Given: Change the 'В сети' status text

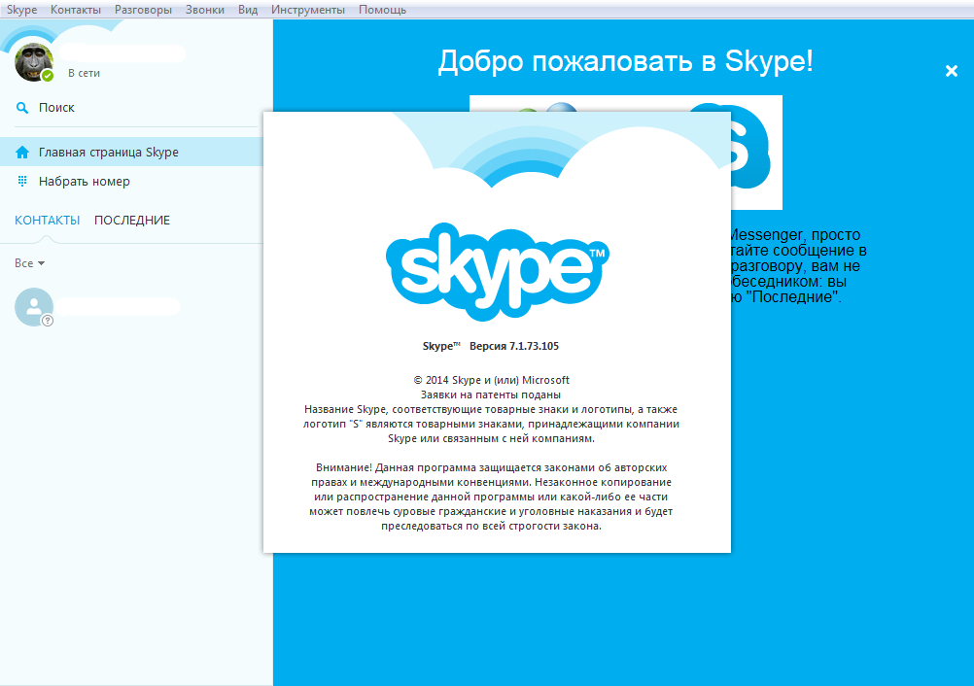Looking at the screenshot, I should pyautogui.click(x=84, y=73).
